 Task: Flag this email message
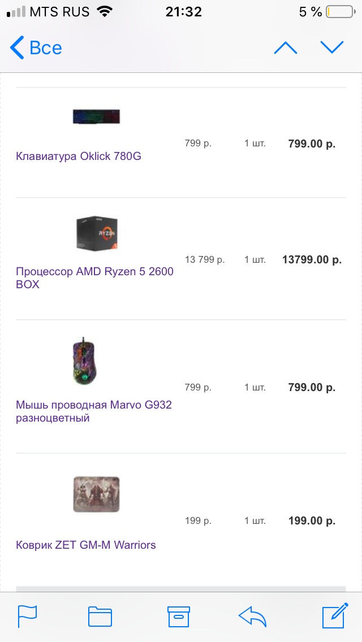(x=27, y=616)
